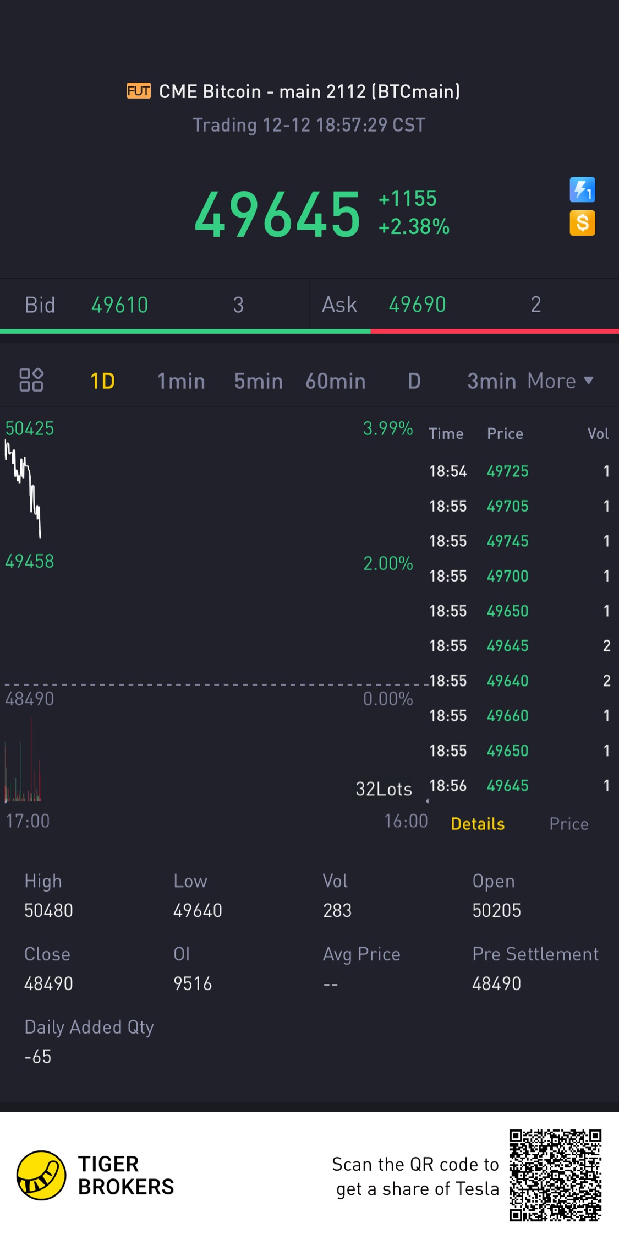
Task: Open the chart layout grid icon
Action: click(x=31, y=380)
